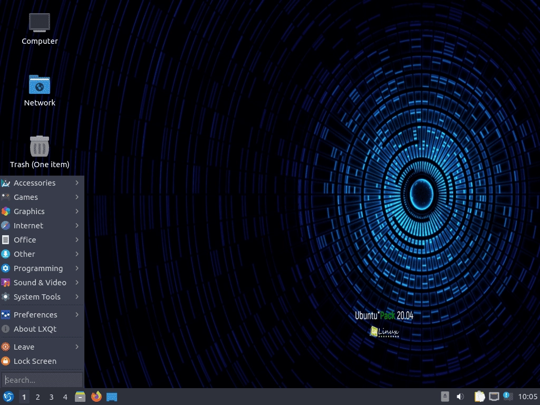
Task: Select the Computer desktop icon
Action: coord(40,29)
